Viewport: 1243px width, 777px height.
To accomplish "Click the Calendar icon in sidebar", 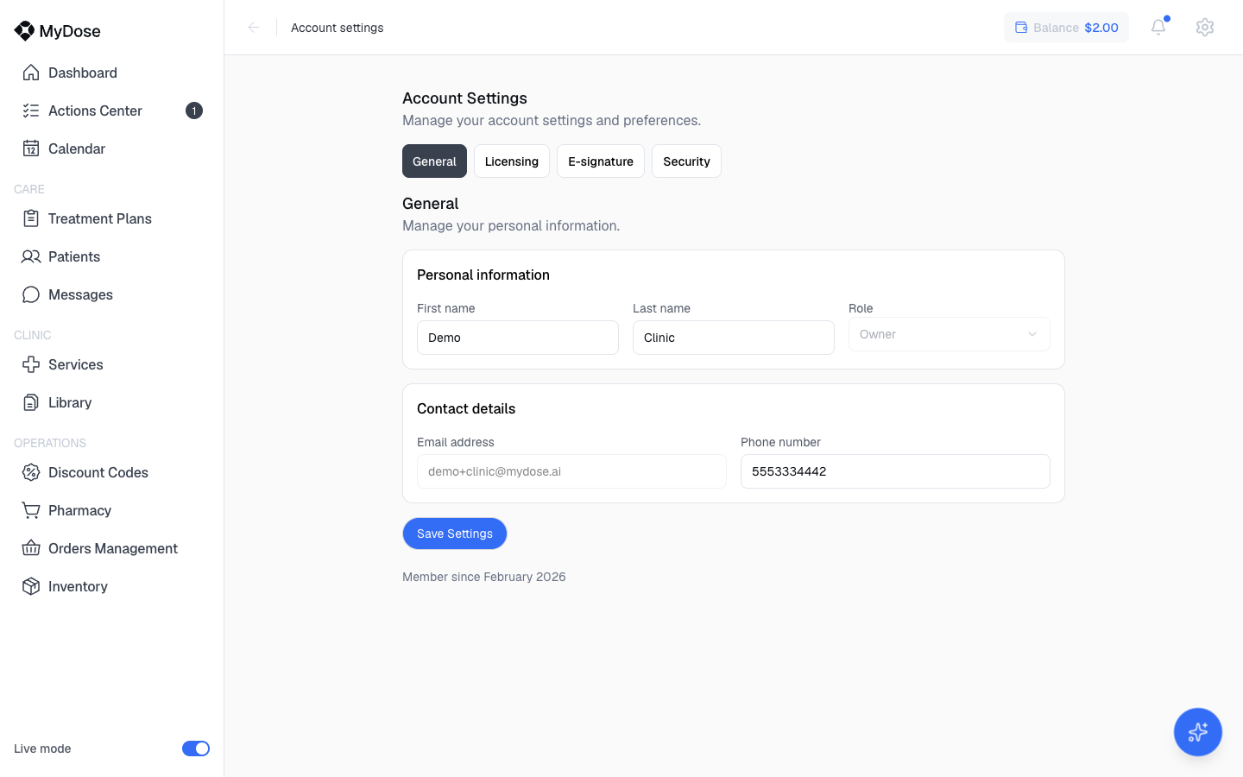I will (31, 148).
